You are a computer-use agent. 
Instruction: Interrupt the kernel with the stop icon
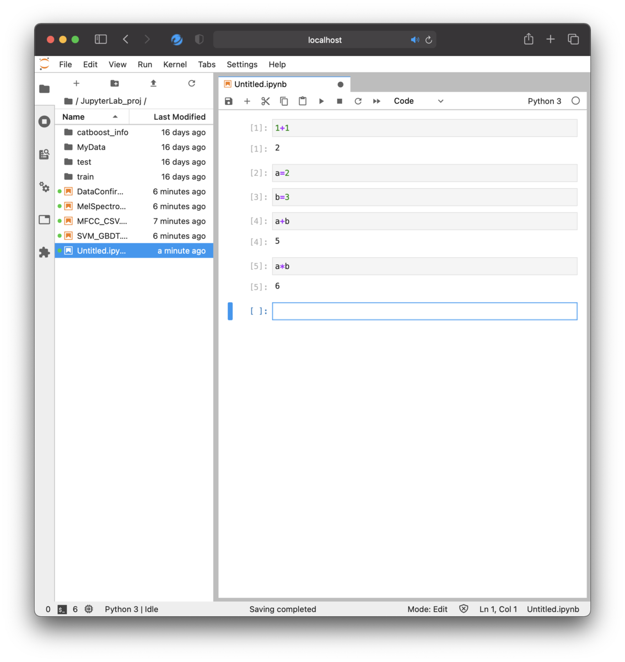click(x=340, y=101)
